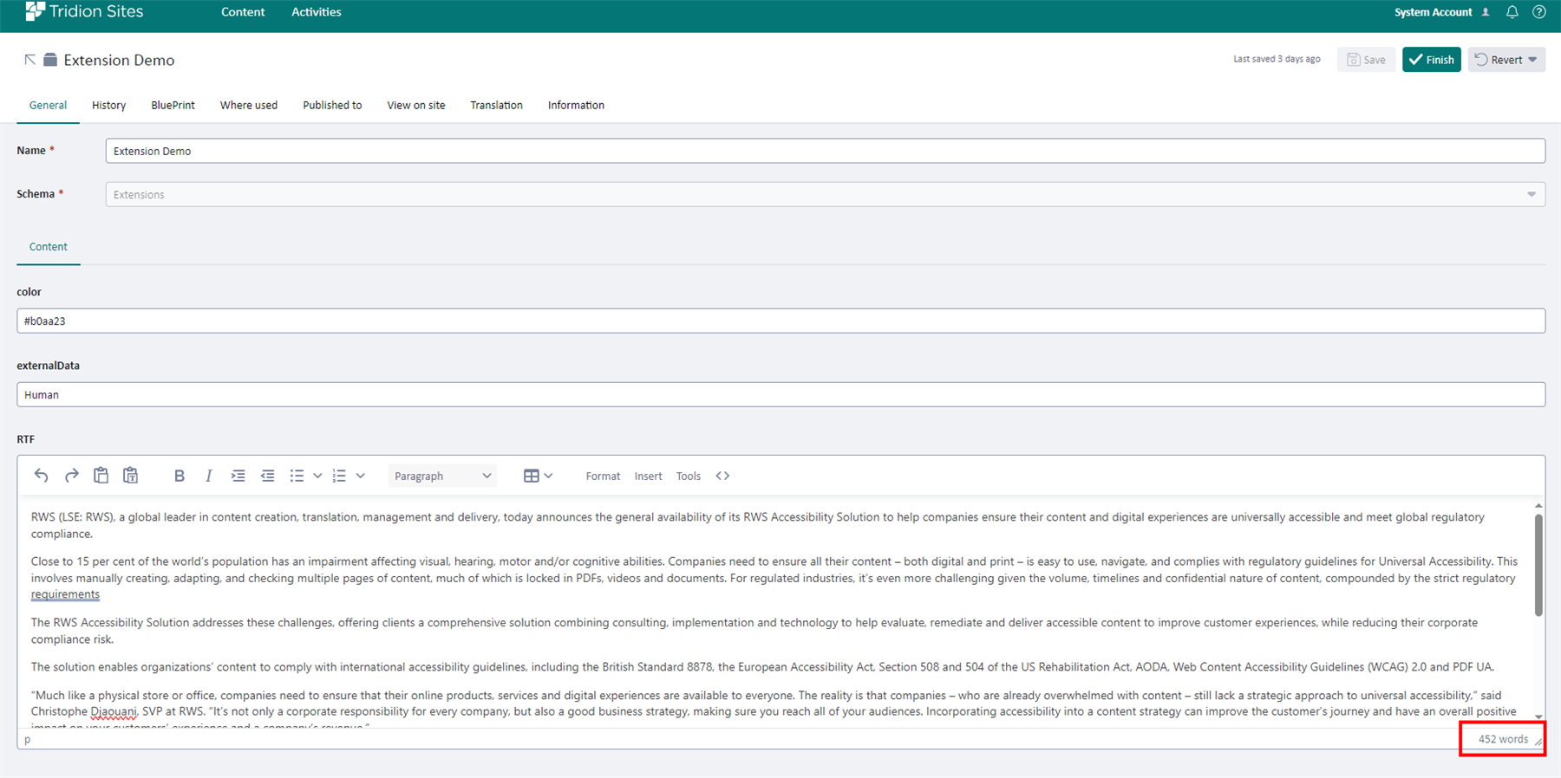The image size is (1561, 778).
Task: Expand the table options chevron
Action: point(548,476)
